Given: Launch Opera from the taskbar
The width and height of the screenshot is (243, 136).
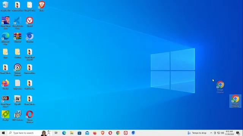Looking at the screenshot, I should pos(110,133).
